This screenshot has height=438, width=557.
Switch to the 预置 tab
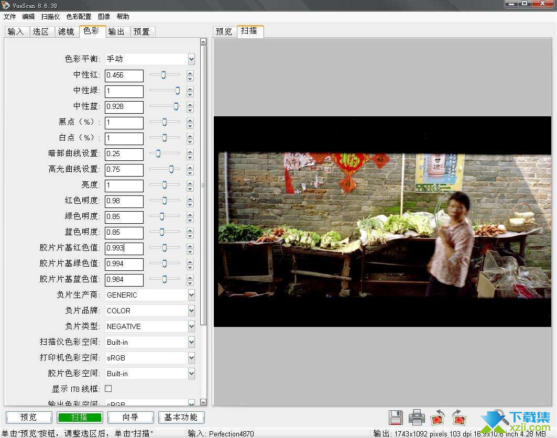141,31
